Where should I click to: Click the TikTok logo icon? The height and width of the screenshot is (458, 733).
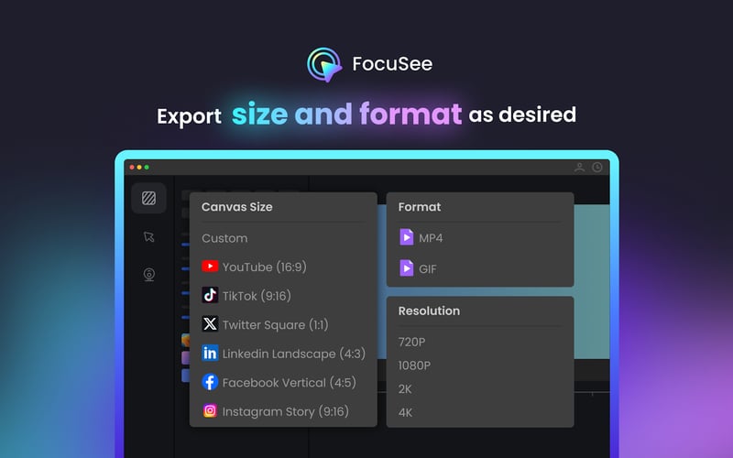[x=210, y=295]
